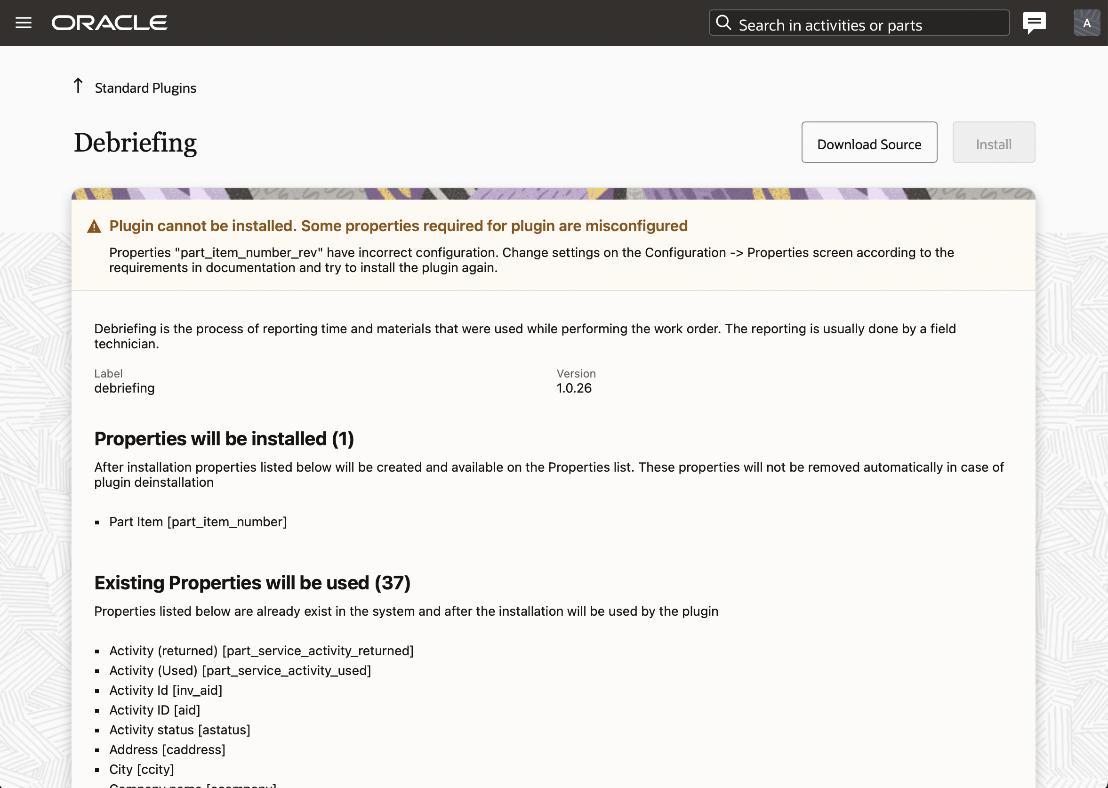The width and height of the screenshot is (1108, 788).
Task: Click the disabled Install button
Action: pyautogui.click(x=993, y=144)
